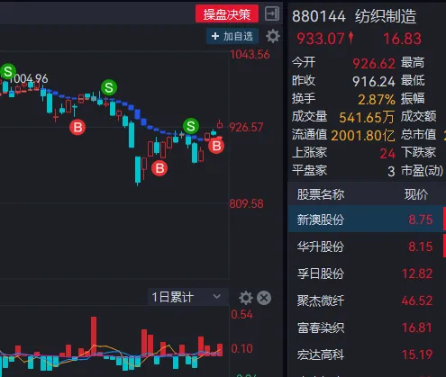Click 上涨家 count 24

(387, 153)
